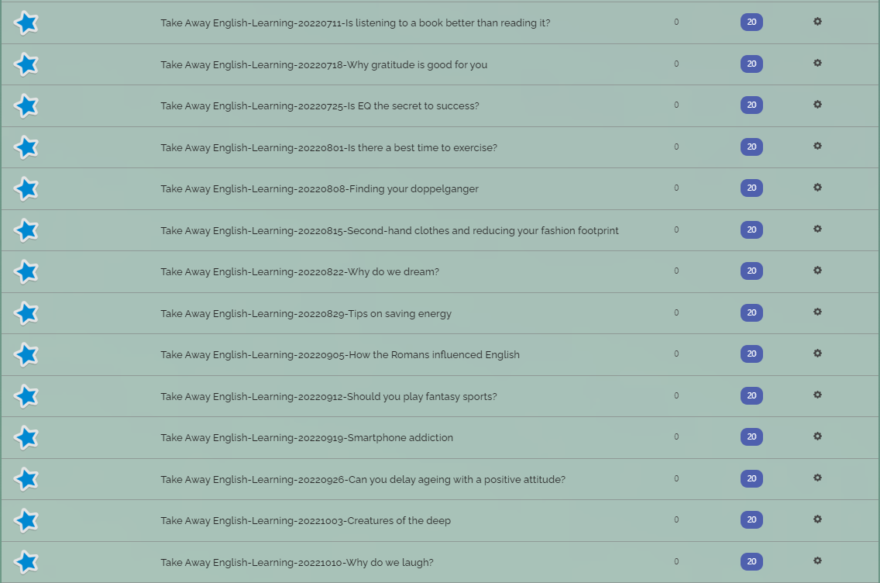The width and height of the screenshot is (880, 583).
Task: Open gear dropdown for 'How the Romans influenced English'
Action: coord(817,354)
